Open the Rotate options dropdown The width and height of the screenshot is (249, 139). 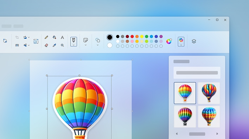point(29,37)
